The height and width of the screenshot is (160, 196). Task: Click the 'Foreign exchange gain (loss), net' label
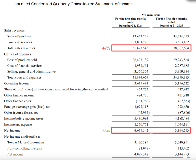point(27,107)
